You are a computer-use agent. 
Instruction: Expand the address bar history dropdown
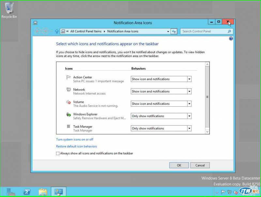click(x=168, y=31)
